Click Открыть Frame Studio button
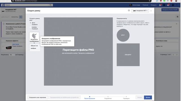181x101 pixels. 170,10
